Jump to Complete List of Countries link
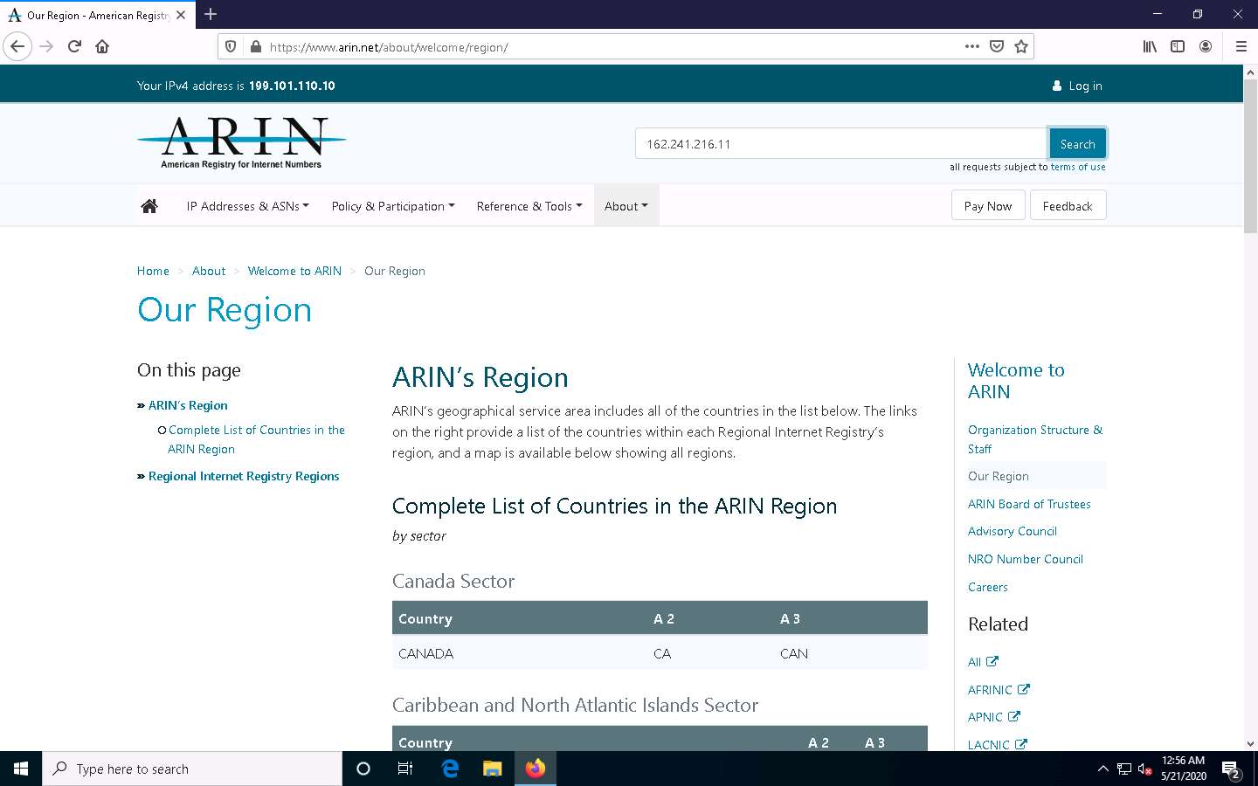This screenshot has height=786, width=1258. (256, 439)
